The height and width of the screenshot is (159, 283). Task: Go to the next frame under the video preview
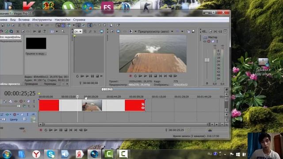click(x=175, y=76)
